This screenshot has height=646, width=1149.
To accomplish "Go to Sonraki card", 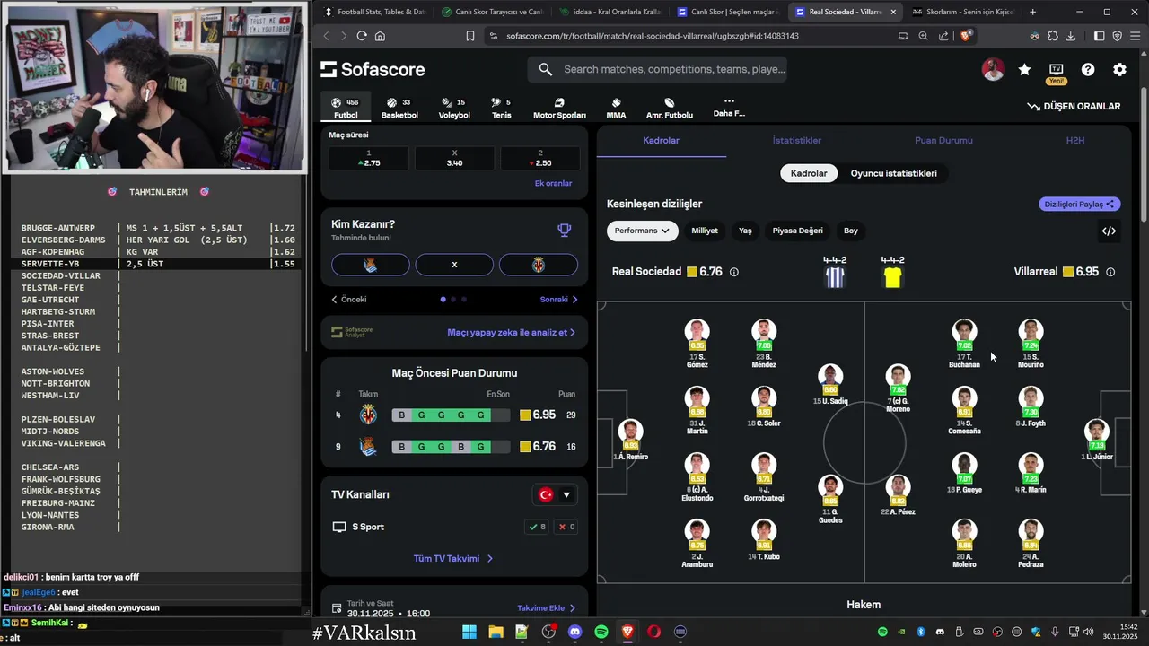I will click(x=559, y=300).
